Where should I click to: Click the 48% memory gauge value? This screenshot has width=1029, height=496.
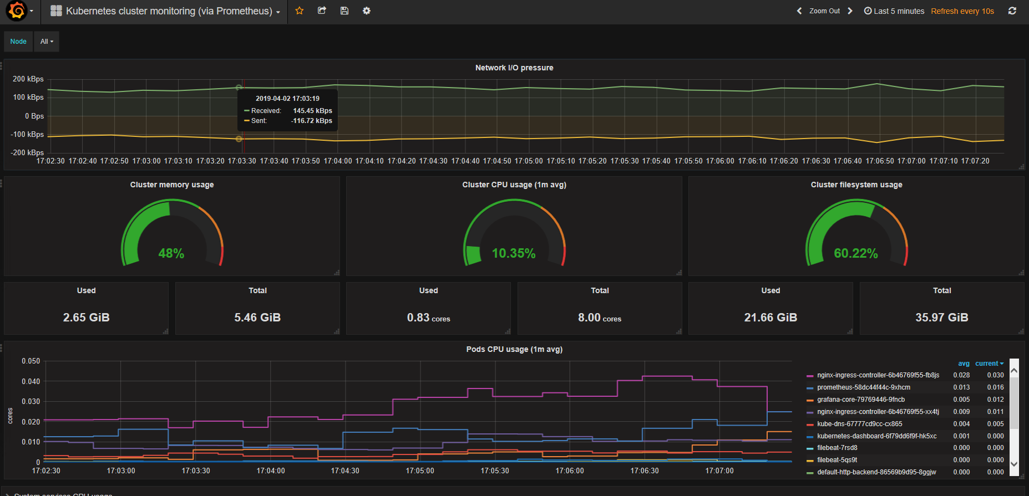pos(171,253)
